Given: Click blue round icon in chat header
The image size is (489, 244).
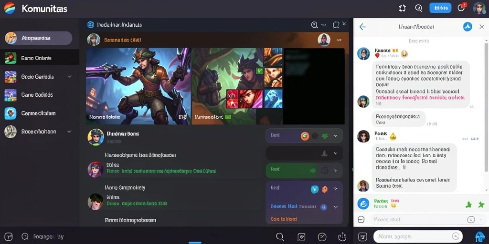Looking at the screenshot, I should [467, 27].
